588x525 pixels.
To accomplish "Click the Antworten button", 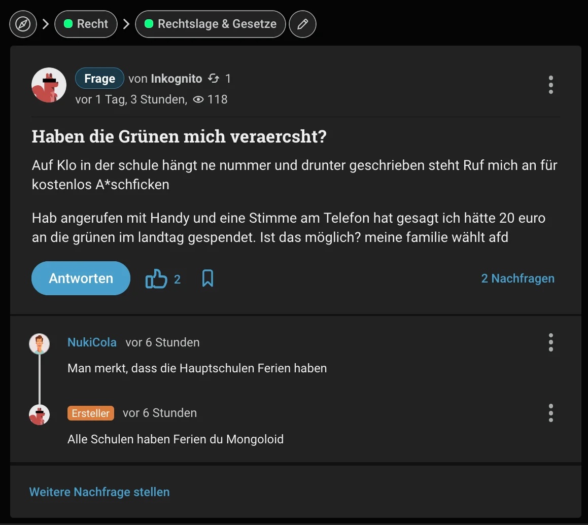I will (x=81, y=278).
